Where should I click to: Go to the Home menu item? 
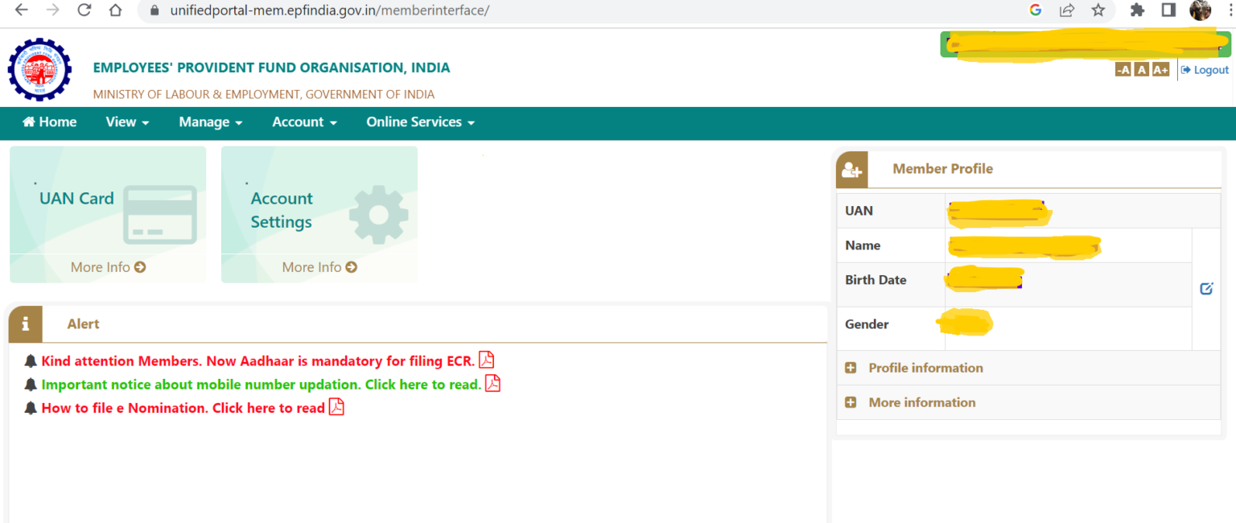point(50,122)
